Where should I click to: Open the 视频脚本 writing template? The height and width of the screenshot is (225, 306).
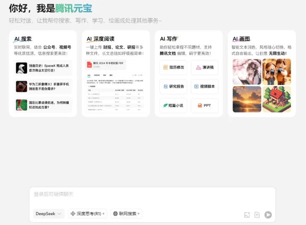click(205, 86)
